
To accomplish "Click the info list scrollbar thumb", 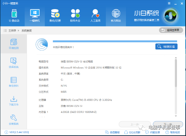I will 176,73.
